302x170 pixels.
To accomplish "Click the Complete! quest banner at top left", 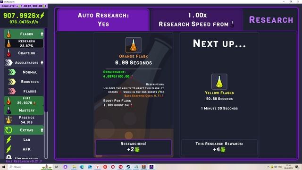I will (24, 6).
